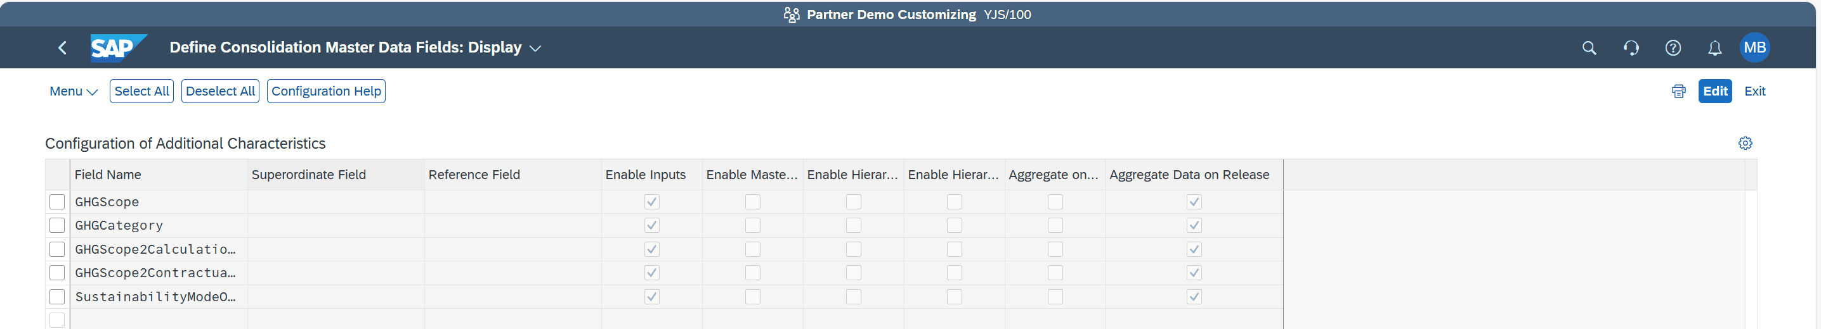Screen dimensions: 1821x329
Task: Open Configuration Help
Action: tap(326, 92)
